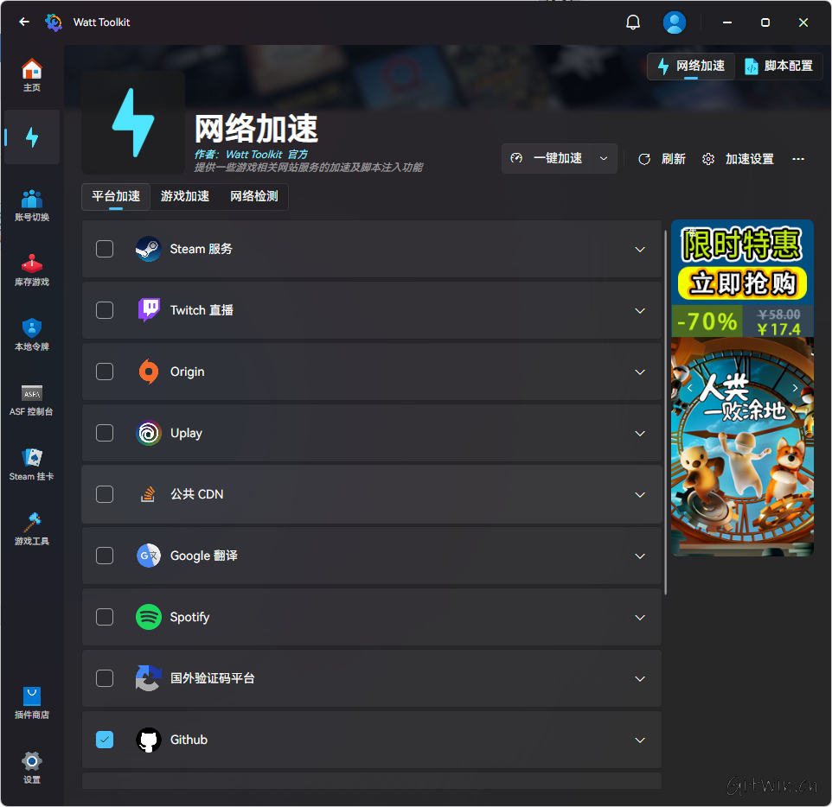Show next ad with right arrow
This screenshot has width=832, height=807.
[795, 388]
